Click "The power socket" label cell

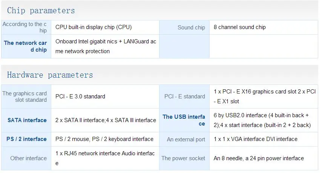click(183, 158)
